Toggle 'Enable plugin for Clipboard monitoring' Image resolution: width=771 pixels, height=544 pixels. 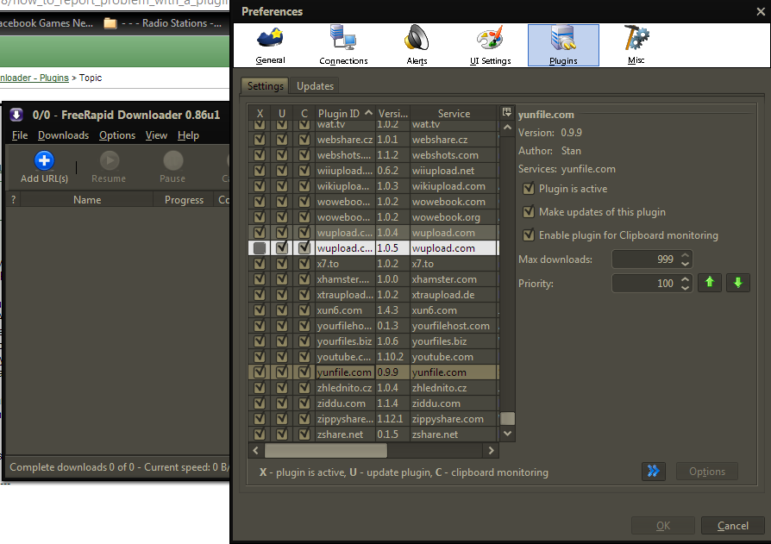tap(529, 235)
